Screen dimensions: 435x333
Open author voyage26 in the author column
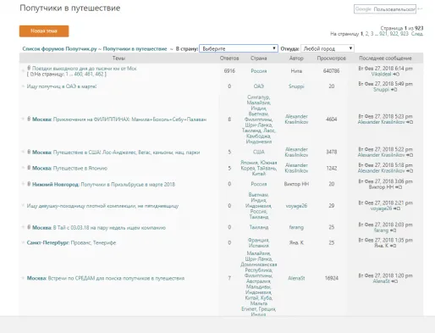[296, 206]
